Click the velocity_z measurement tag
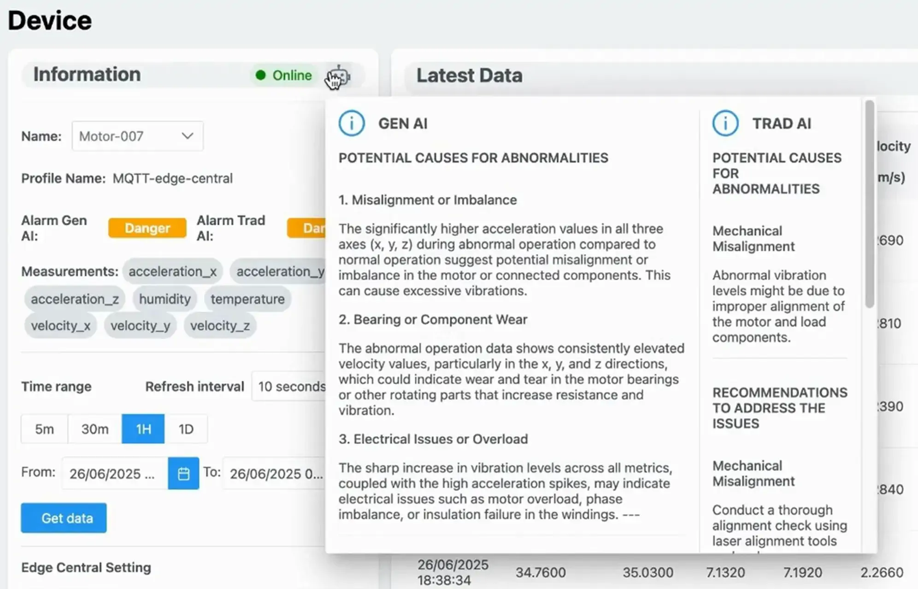918x589 pixels. (x=220, y=326)
